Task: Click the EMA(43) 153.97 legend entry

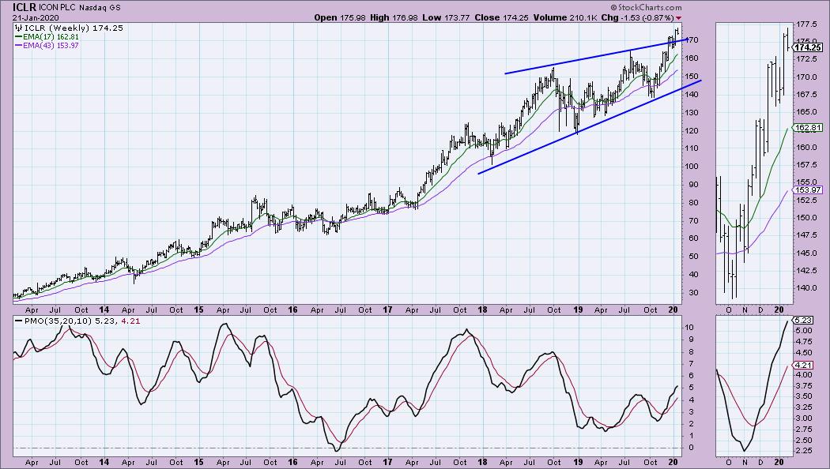Action: pyautogui.click(x=47, y=46)
